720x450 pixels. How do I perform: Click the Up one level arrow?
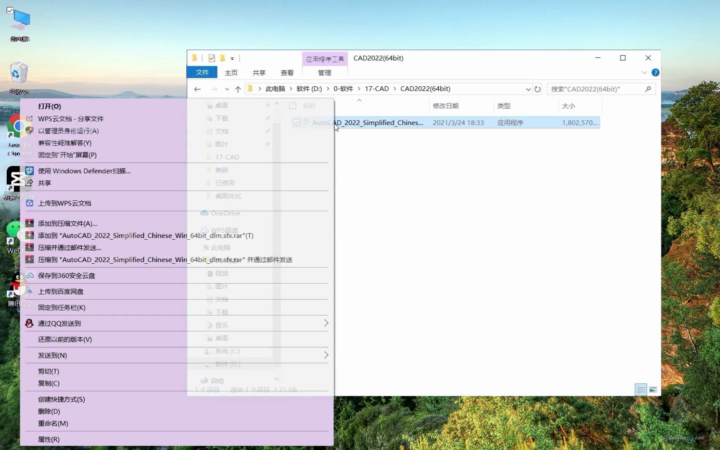click(x=238, y=89)
